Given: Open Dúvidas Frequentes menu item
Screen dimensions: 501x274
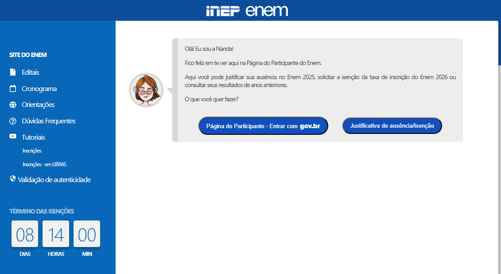Looking at the screenshot, I should [49, 121].
